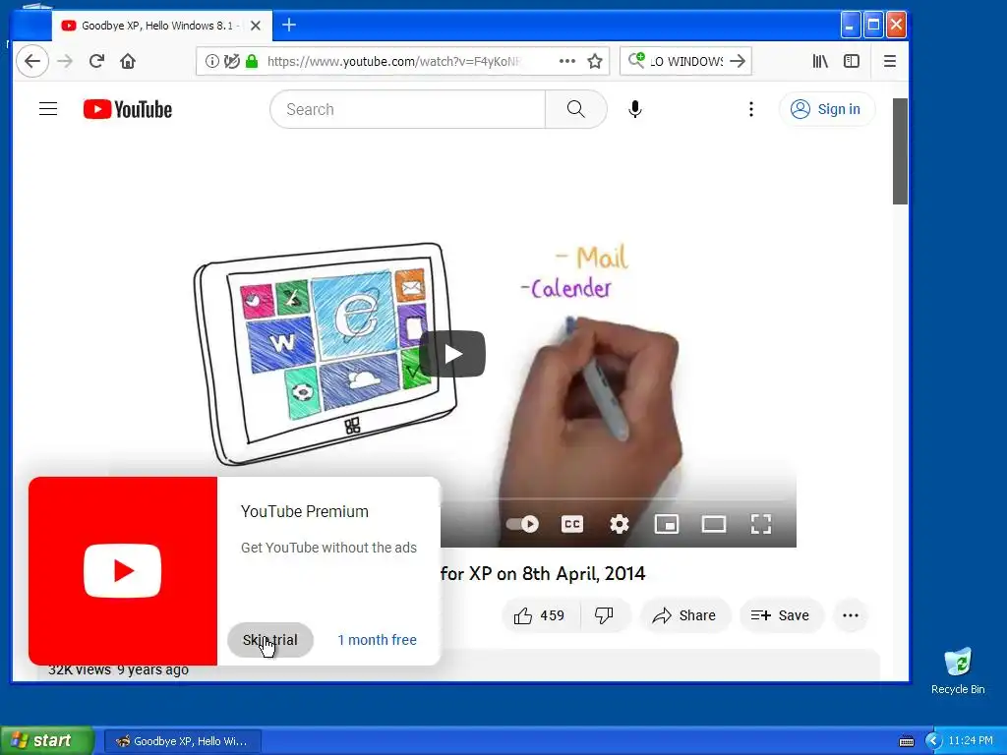Open the Recycle Bin desktop icon
The image size is (1007, 755).
coord(958,671)
